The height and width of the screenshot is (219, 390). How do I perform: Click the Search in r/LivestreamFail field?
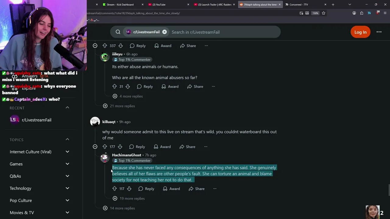[x=224, y=32]
